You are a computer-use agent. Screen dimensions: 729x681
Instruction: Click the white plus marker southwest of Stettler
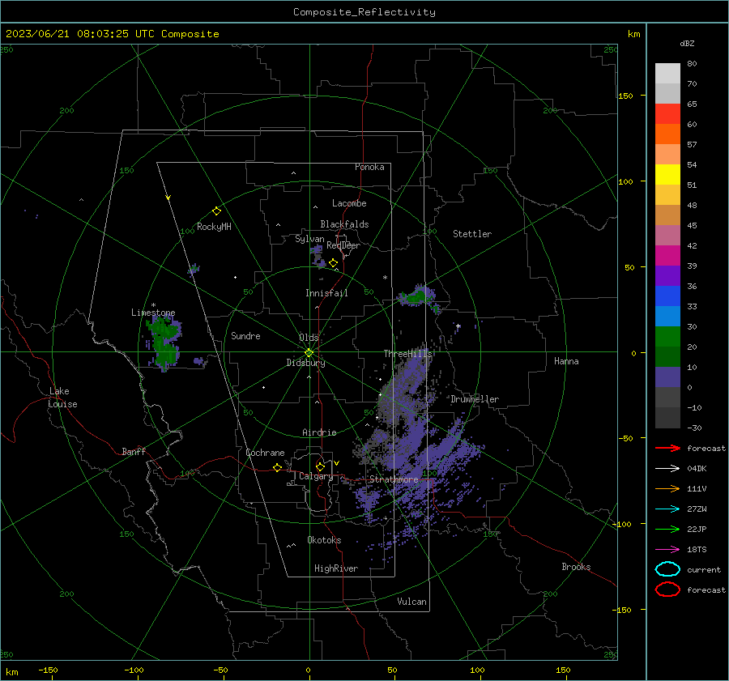[x=458, y=326]
